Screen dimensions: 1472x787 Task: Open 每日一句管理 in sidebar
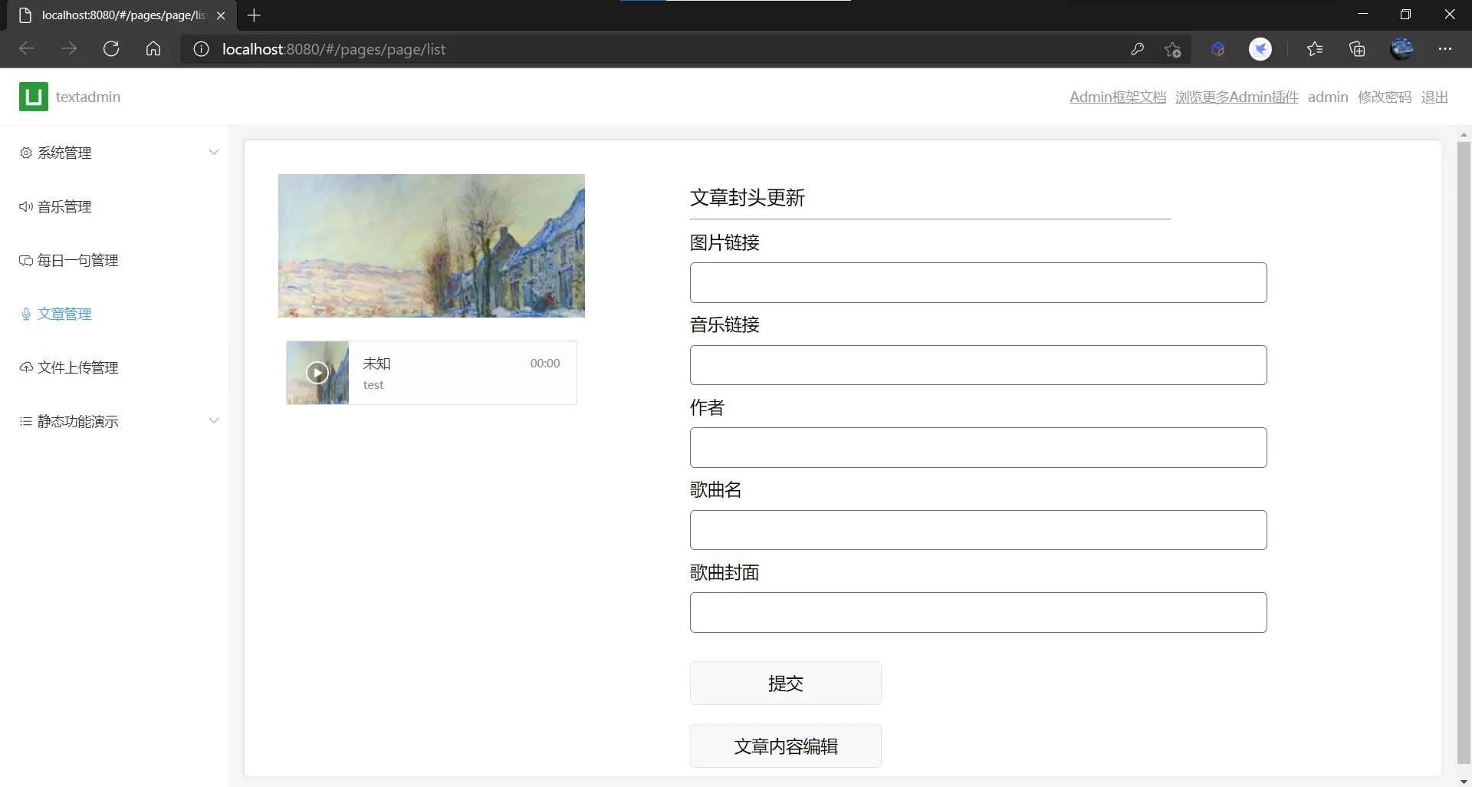[77, 260]
